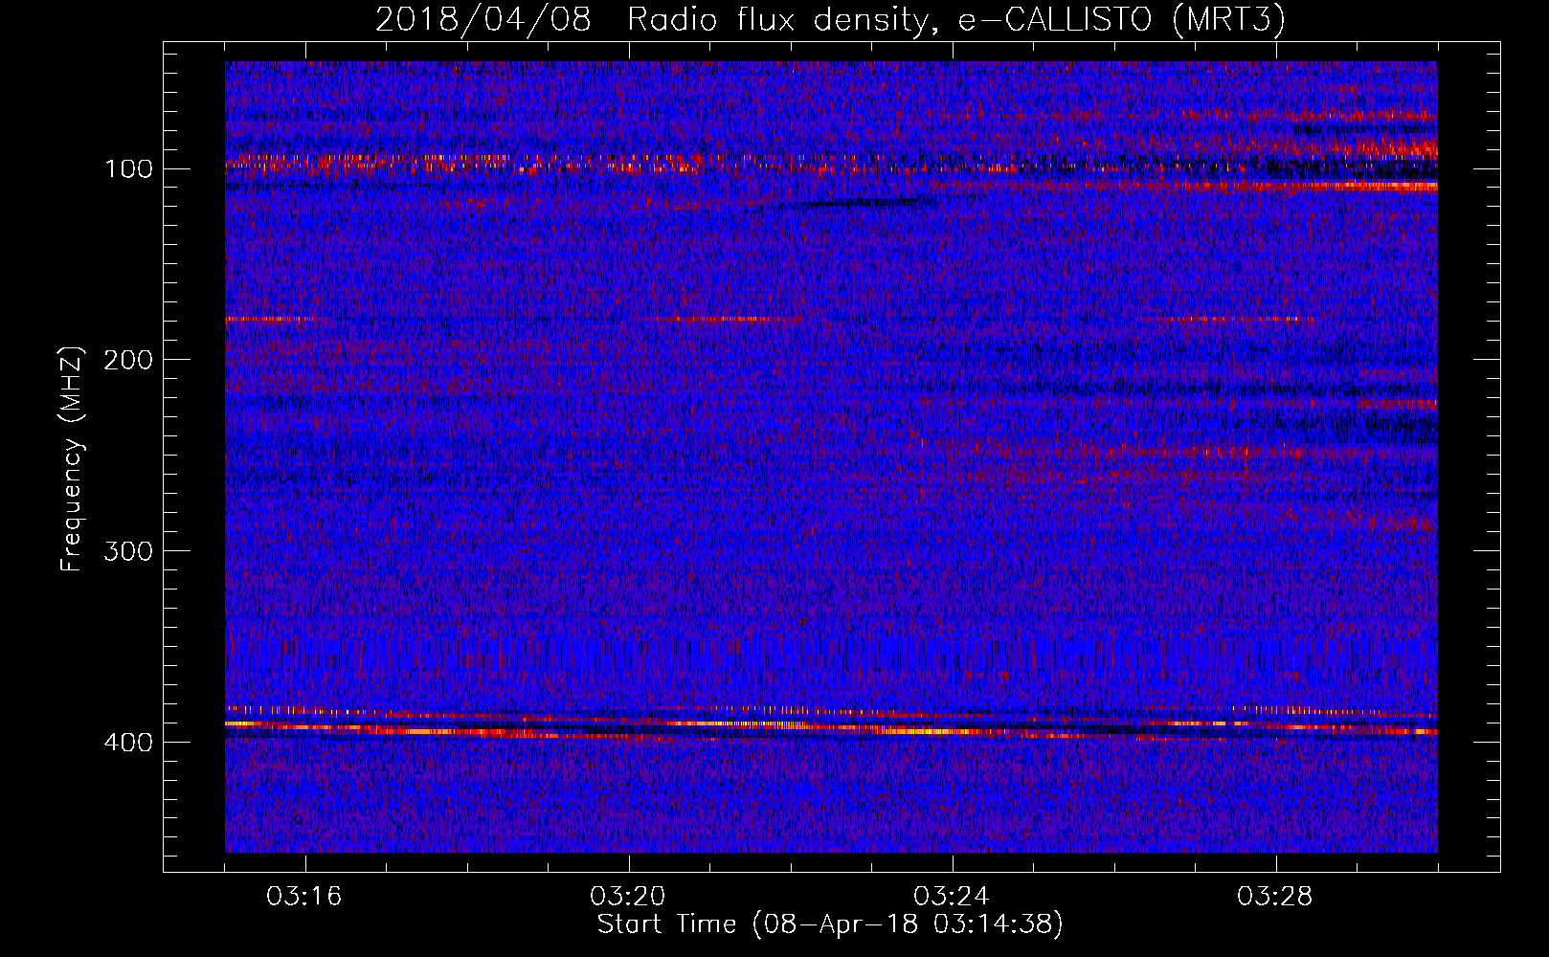Click the '03:20' time tick label

pos(629,897)
